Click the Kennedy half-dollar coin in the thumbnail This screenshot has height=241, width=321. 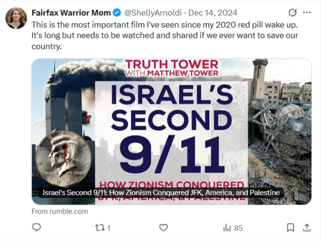pyautogui.click(x=63, y=158)
